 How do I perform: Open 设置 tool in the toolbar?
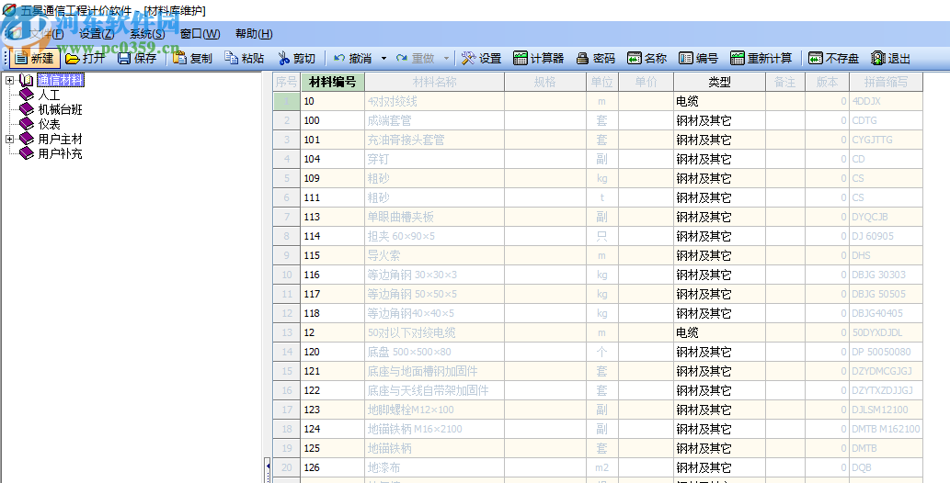[x=482, y=58]
